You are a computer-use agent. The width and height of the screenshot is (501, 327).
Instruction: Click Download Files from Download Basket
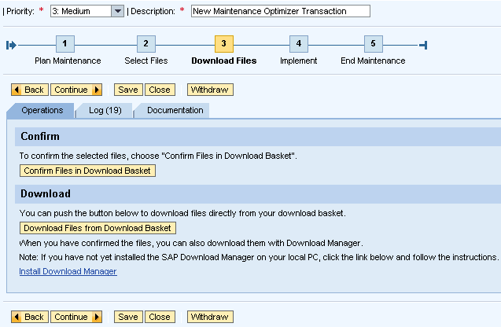pos(98,228)
